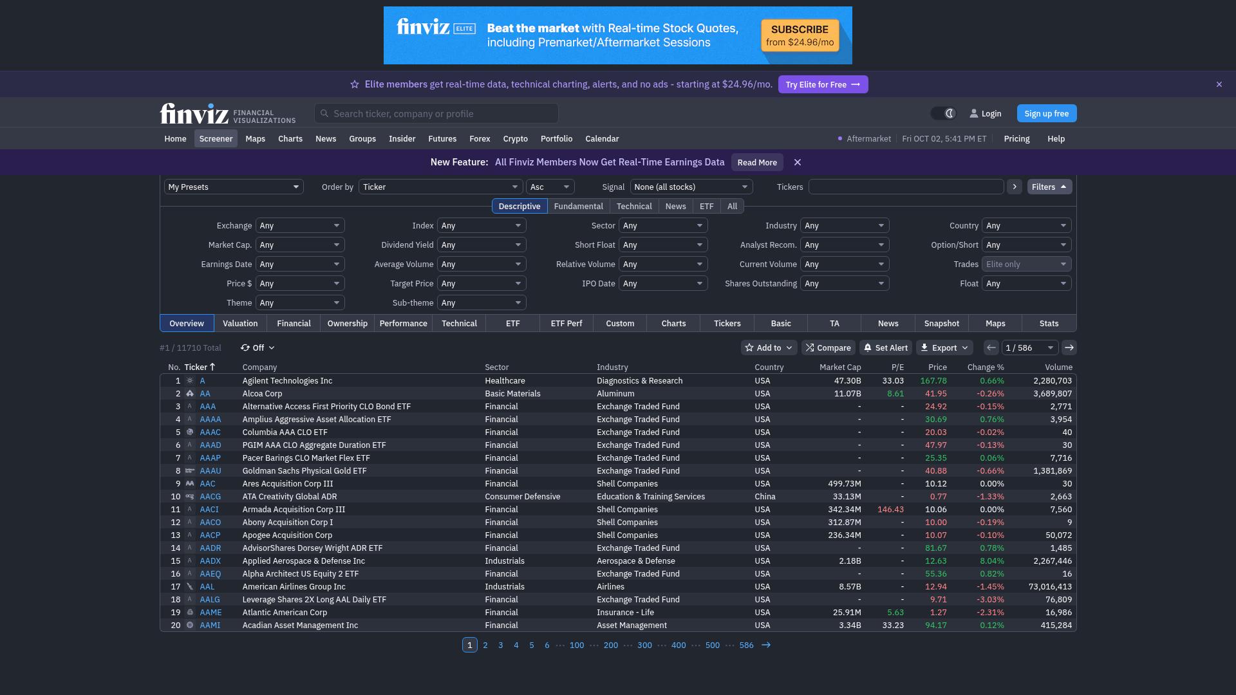Click the Tickers input field
The height and width of the screenshot is (695, 1236).
click(x=906, y=187)
